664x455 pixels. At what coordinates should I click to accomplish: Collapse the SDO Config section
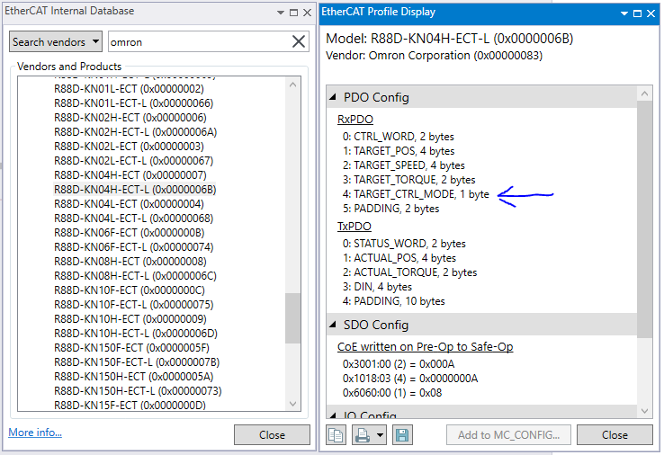pos(333,325)
